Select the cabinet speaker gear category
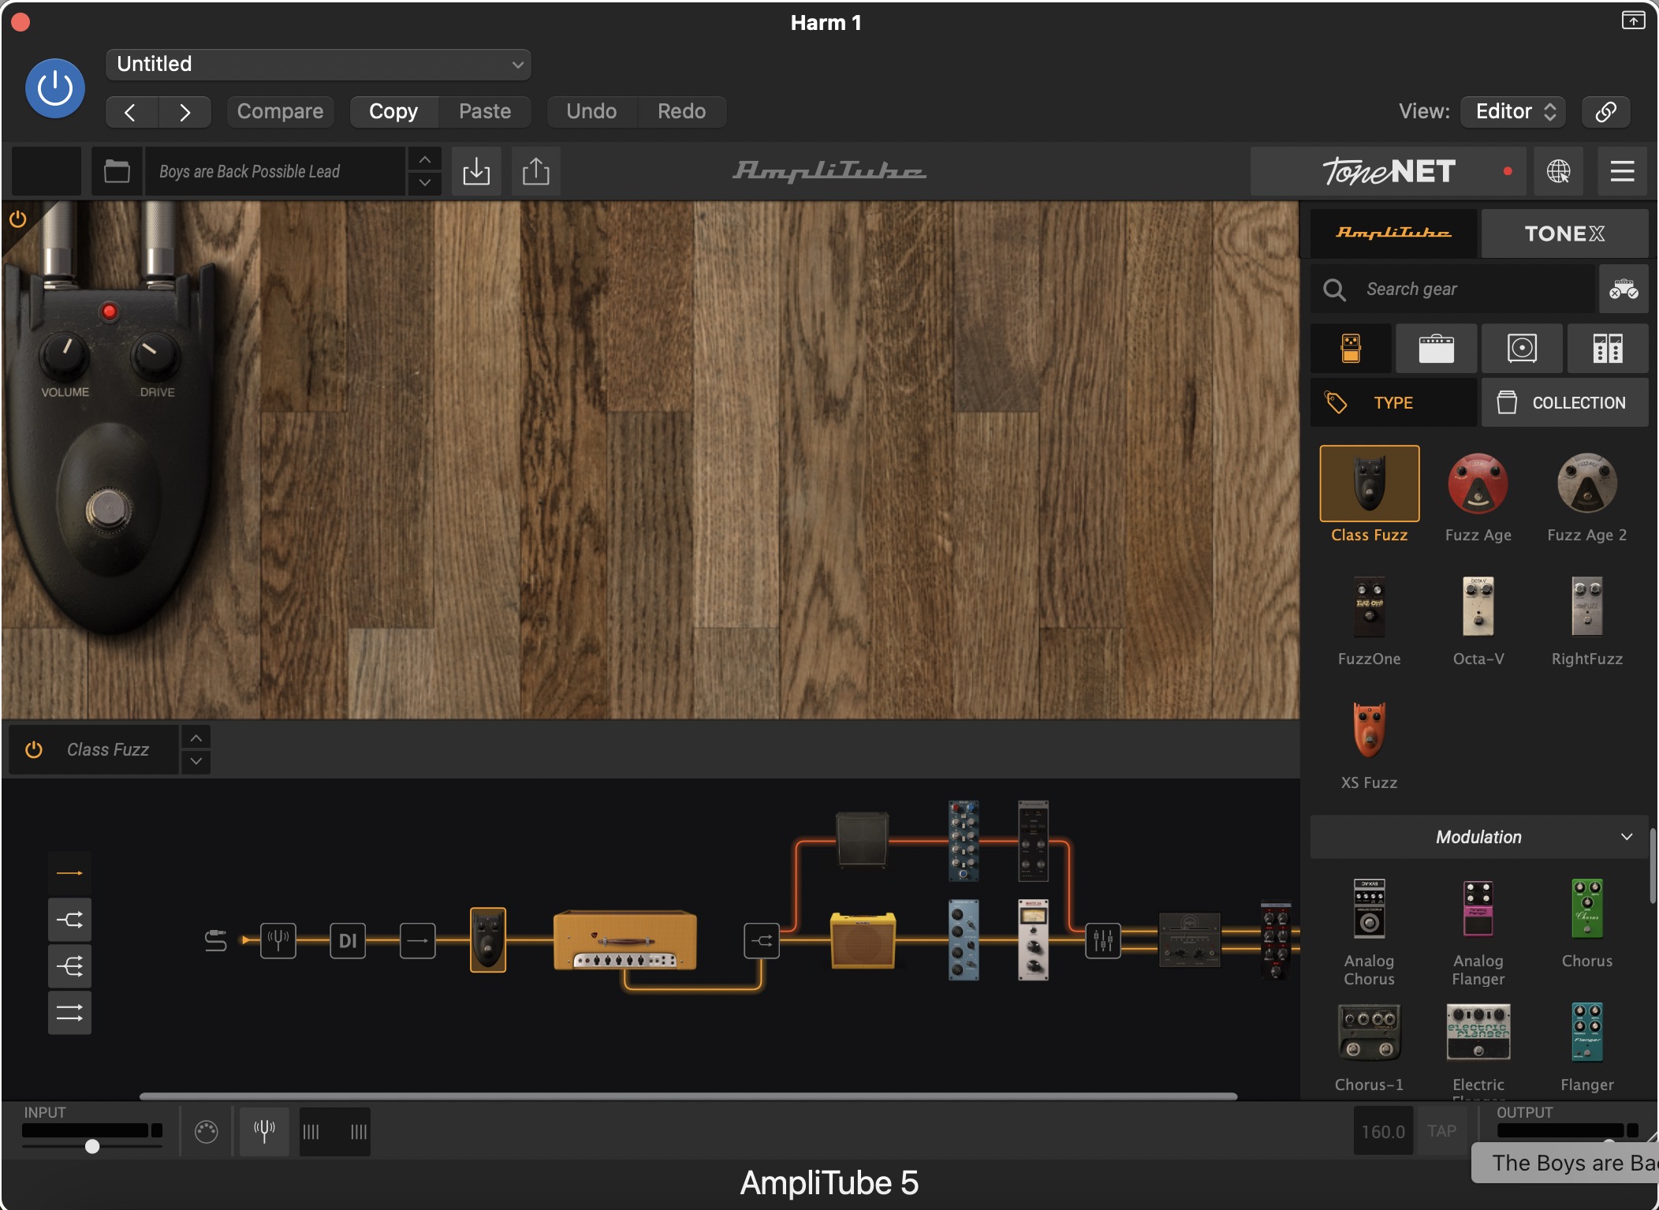 (1522, 348)
